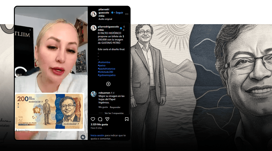Screen dimensions: 272x151
Task: Expand 'Ver las 1 respuestas' replies
Action: [114, 113]
